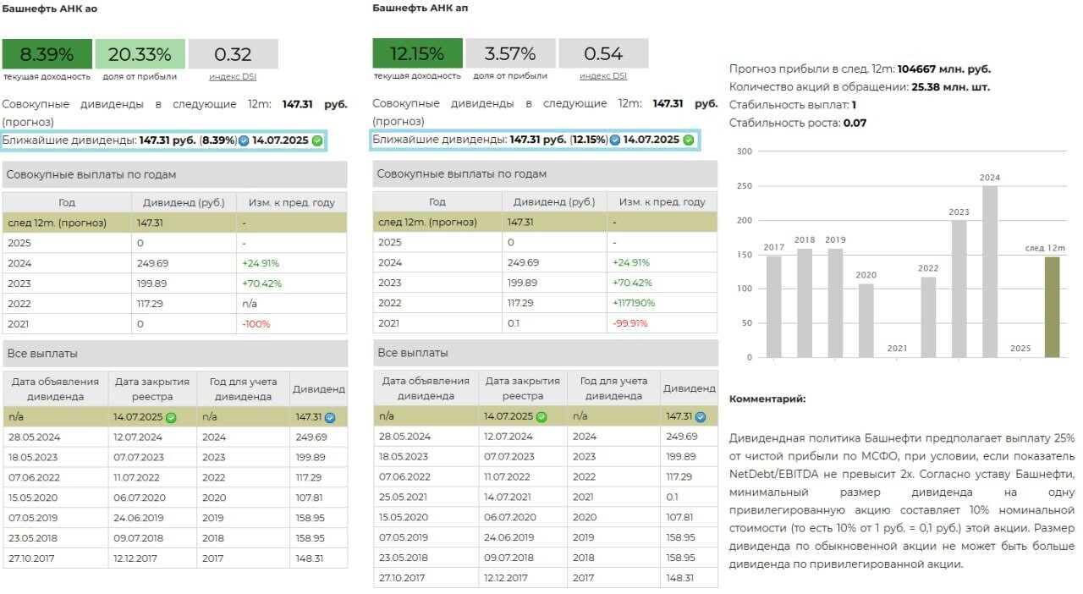Click the 28.05.2024 row in ао payments table
The height and width of the screenshot is (594, 1083).
(x=175, y=437)
